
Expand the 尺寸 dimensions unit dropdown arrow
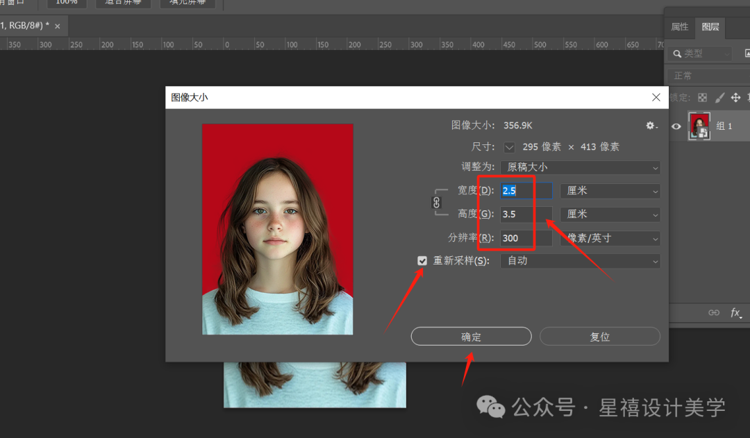510,147
